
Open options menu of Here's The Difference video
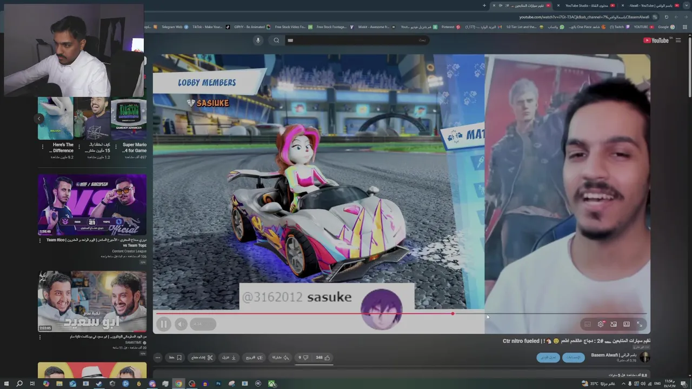click(x=43, y=146)
